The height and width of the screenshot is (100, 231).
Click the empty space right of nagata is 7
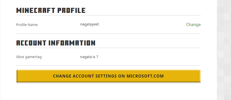click(149, 57)
